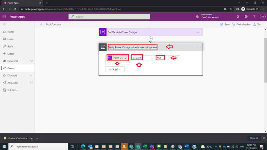
Task: Edit the condition title text
Action: pyautogui.click(x=133, y=47)
